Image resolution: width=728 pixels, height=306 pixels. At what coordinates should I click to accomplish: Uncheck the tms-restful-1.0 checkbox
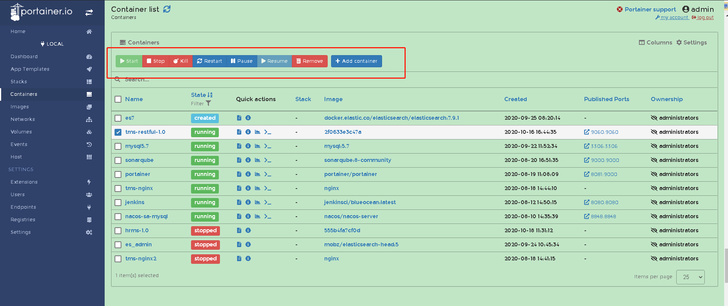click(118, 132)
